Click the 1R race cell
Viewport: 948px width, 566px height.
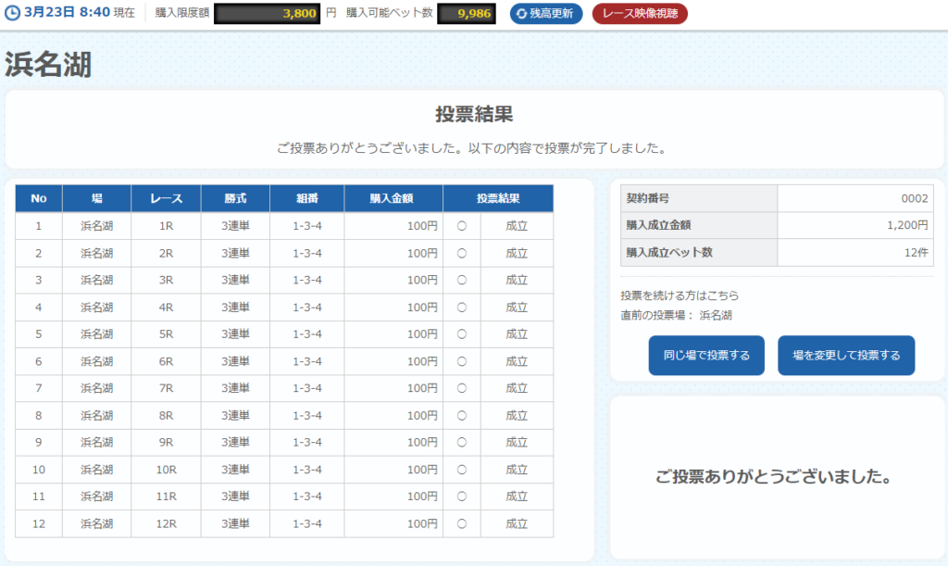(x=167, y=226)
